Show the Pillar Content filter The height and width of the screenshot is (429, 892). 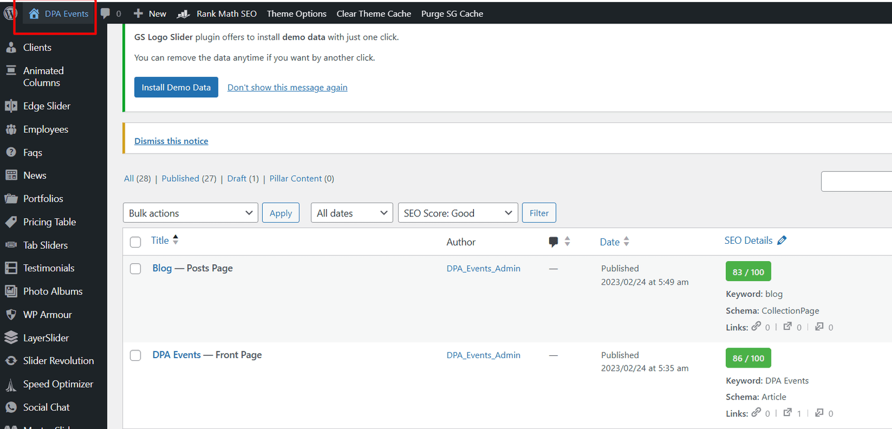302,179
